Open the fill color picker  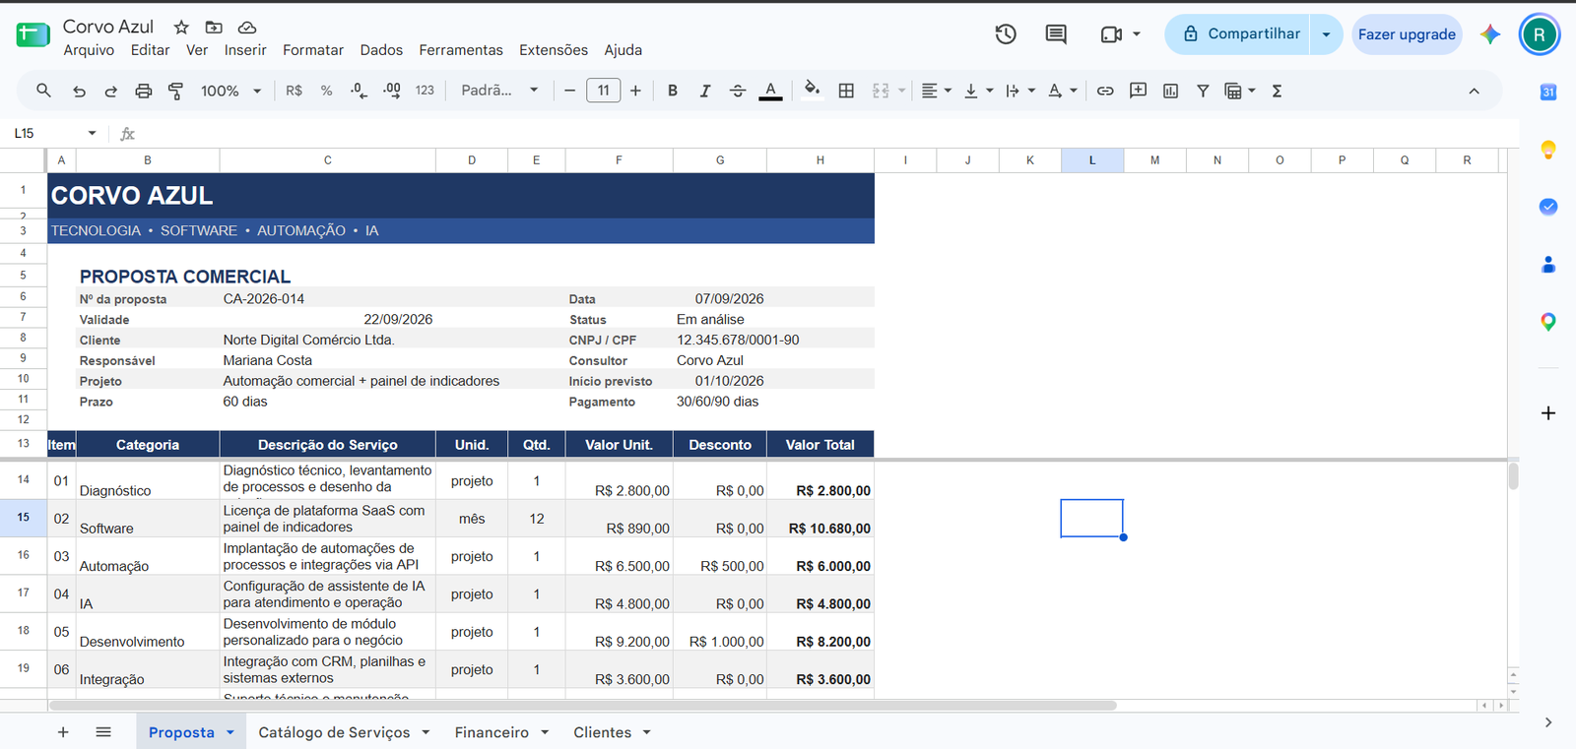coord(812,91)
